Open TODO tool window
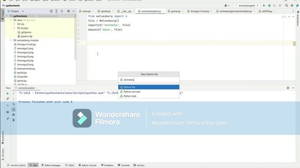Viewport: 300px width, 168px height. coord(70,165)
